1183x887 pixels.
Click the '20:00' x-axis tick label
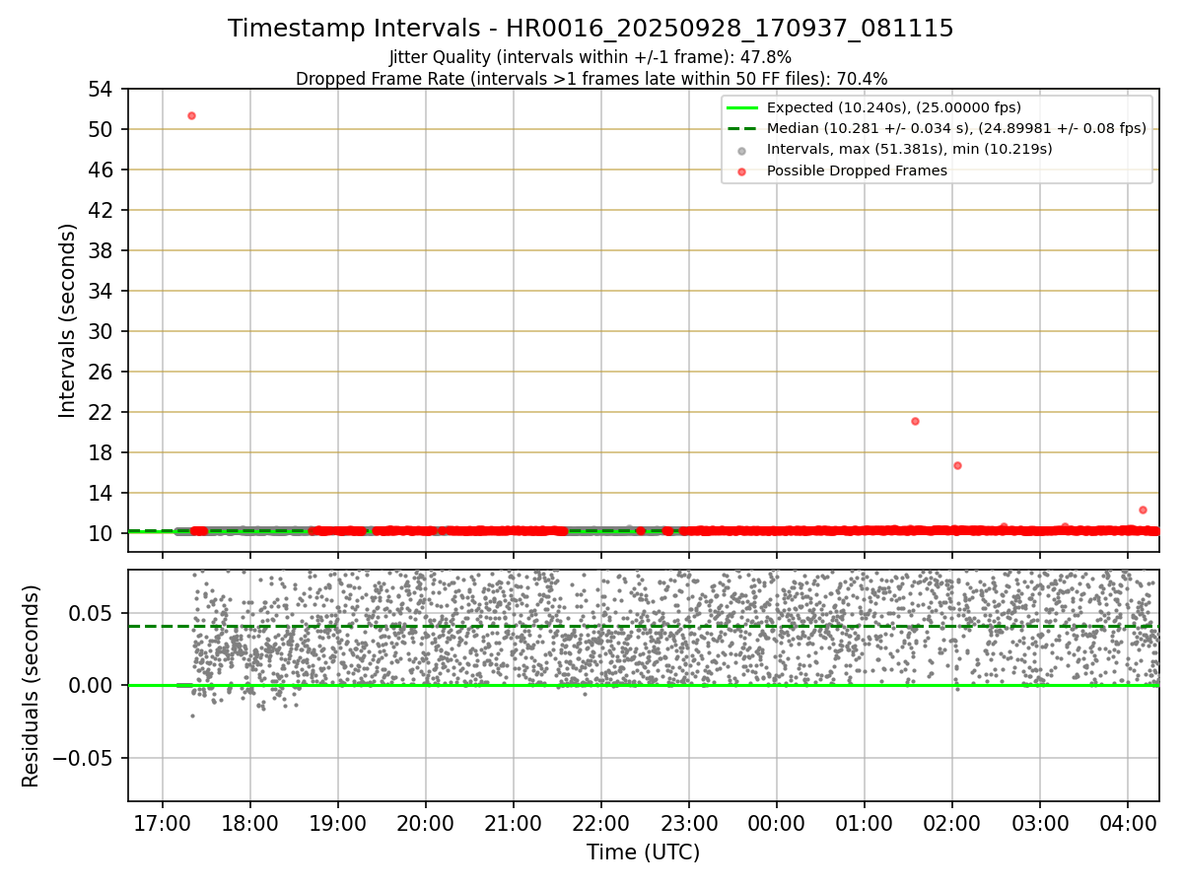(425, 824)
